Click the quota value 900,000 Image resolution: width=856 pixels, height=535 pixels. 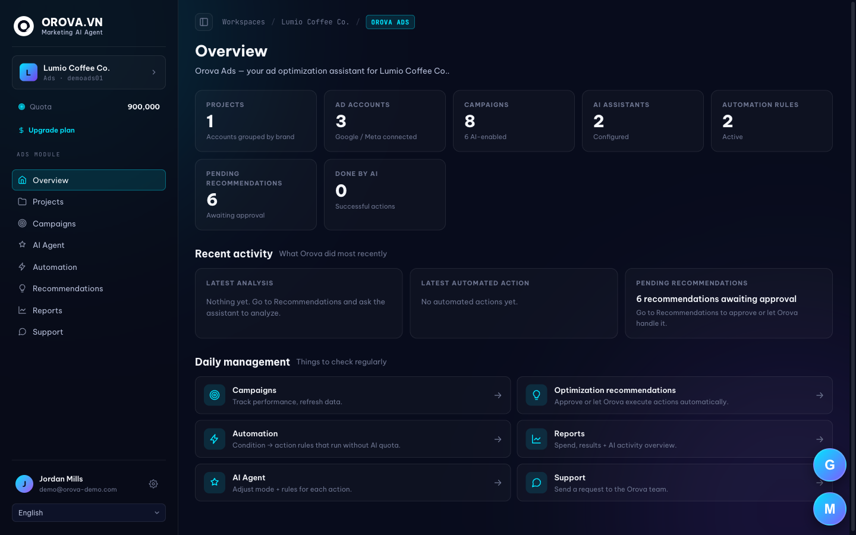click(x=144, y=107)
